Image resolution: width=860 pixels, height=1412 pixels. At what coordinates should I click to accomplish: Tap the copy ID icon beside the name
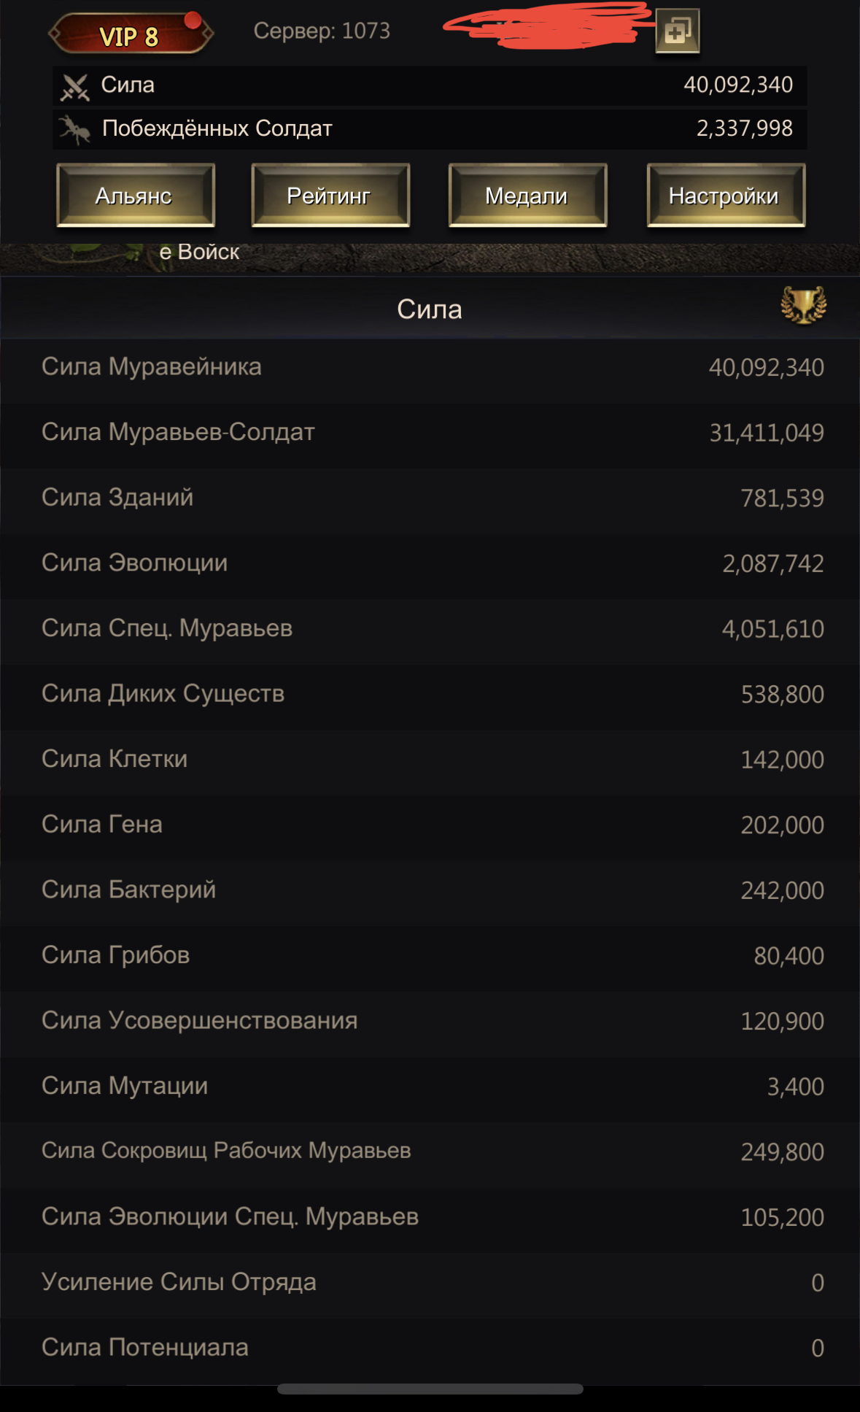tap(678, 31)
